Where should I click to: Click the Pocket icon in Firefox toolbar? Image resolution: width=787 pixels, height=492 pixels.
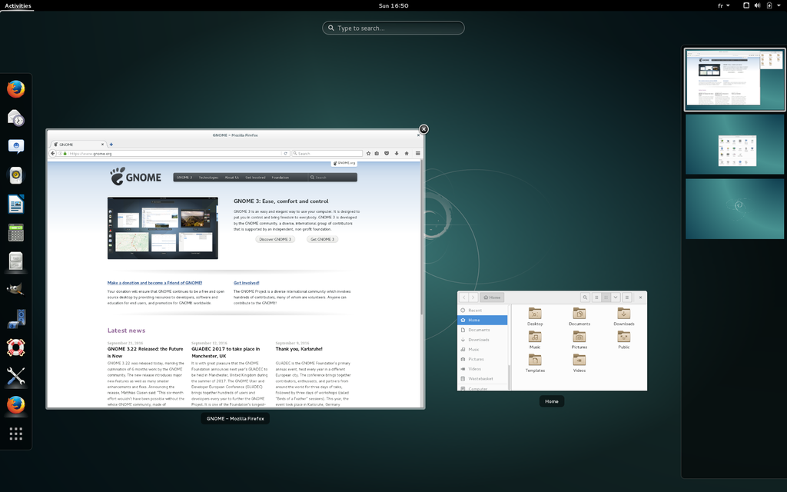[x=387, y=153]
